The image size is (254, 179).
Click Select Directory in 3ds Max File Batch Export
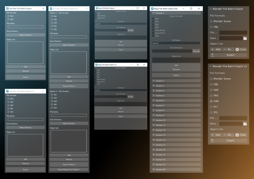coord(26,35)
